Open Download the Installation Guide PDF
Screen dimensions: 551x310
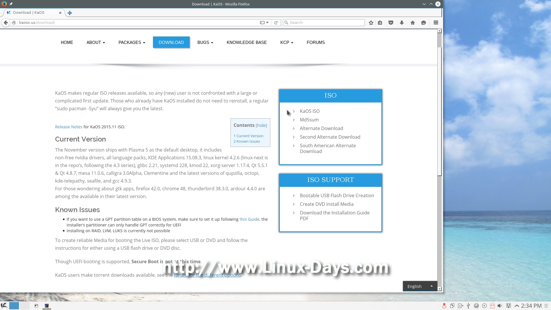point(335,216)
